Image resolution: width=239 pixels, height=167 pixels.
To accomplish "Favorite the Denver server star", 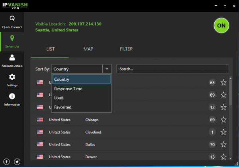I will (223, 157).
